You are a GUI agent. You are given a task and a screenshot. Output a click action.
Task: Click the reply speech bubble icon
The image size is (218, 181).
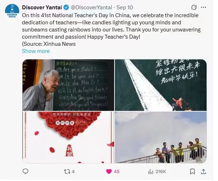(x=25, y=171)
